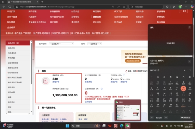Open the 机构名称 dropdown
This screenshot has width=195, height=129.
(x=61, y=44)
